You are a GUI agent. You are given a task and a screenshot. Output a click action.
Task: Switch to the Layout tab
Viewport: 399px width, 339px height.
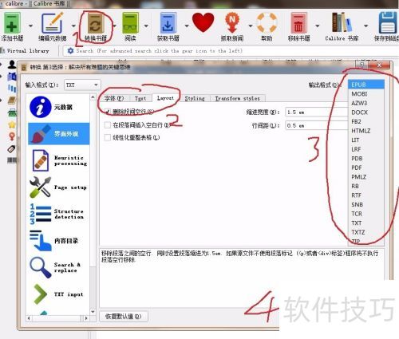pyautogui.click(x=165, y=98)
